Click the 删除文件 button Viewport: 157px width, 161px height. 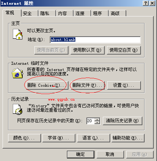coord(87,85)
